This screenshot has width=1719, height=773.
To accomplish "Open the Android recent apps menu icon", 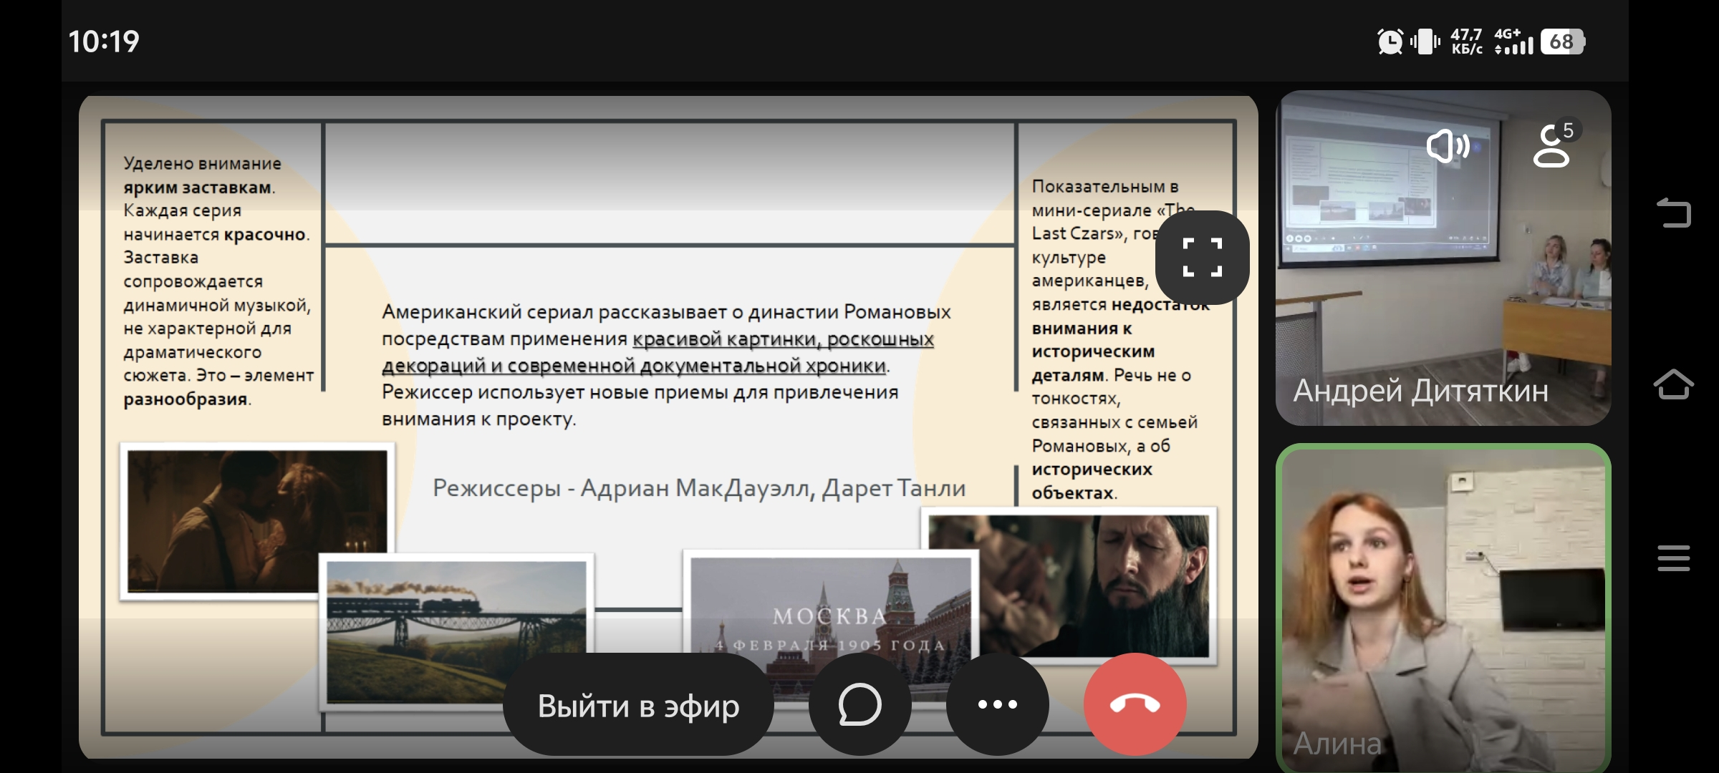I will (x=1673, y=558).
